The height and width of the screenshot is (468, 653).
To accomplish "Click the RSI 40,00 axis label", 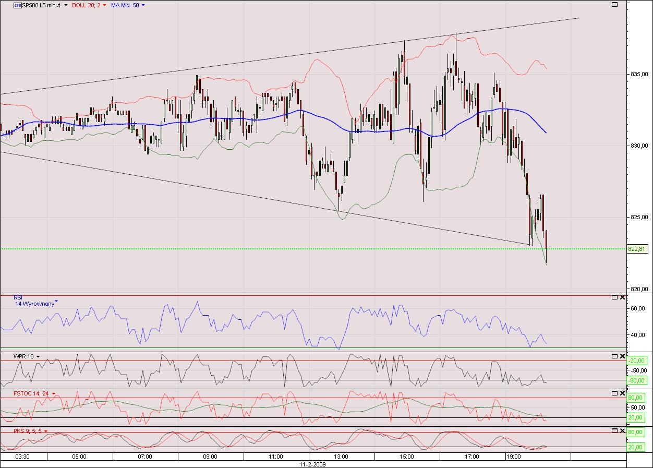I will pos(639,335).
